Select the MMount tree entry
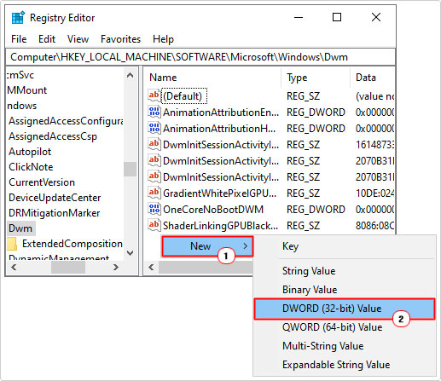 26,90
